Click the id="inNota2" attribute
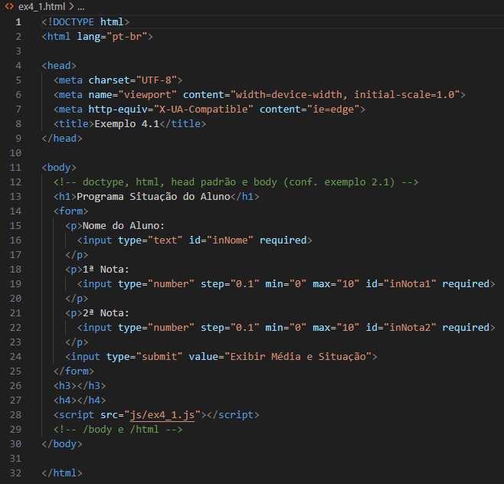The height and width of the screenshot is (484, 504). pos(401,328)
